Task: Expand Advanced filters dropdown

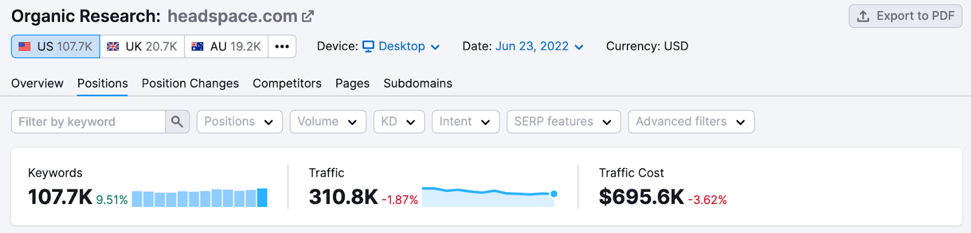Action: point(691,122)
